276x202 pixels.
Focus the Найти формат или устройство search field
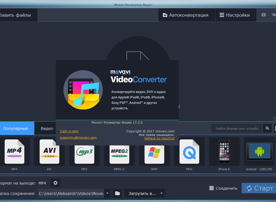coord(237,128)
